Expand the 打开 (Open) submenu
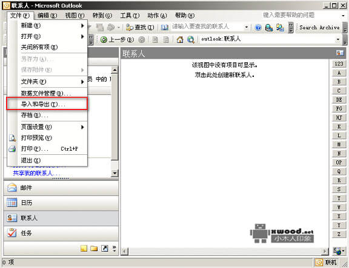 click(x=47, y=36)
